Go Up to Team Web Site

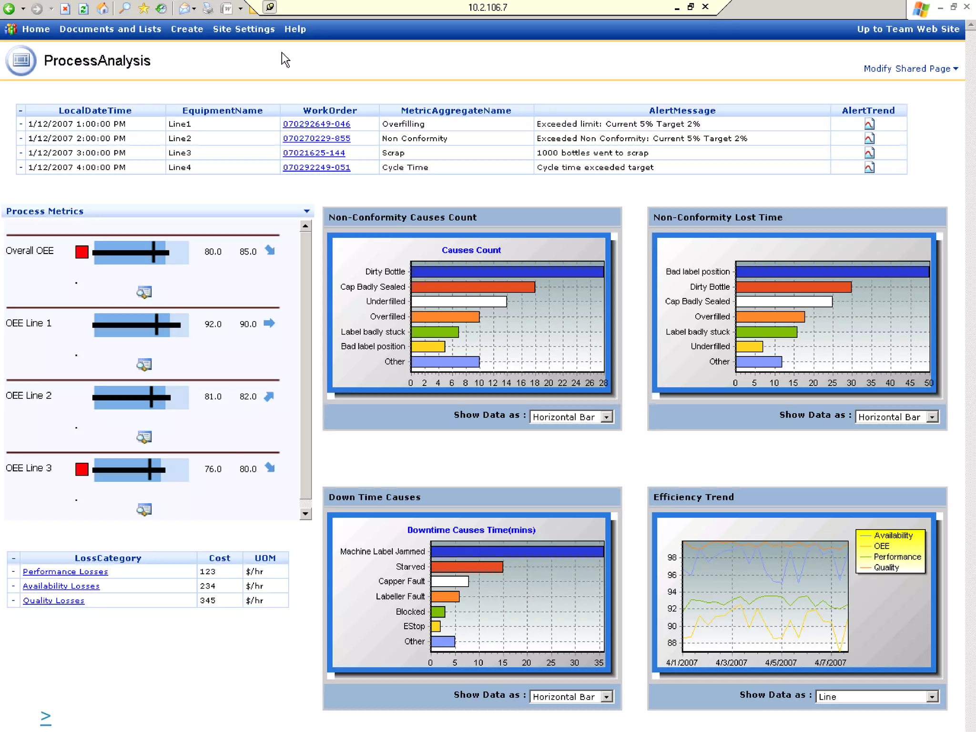908,29
